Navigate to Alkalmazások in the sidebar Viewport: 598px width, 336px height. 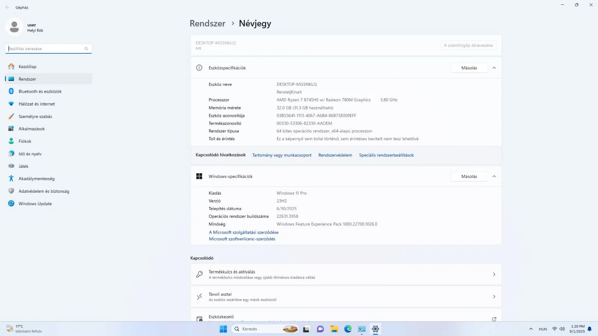(32, 129)
